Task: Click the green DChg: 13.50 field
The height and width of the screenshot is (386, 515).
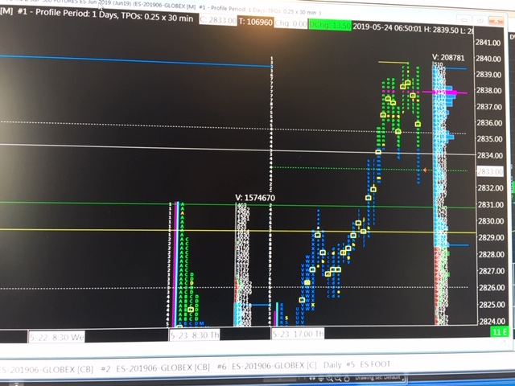Action: click(330, 25)
